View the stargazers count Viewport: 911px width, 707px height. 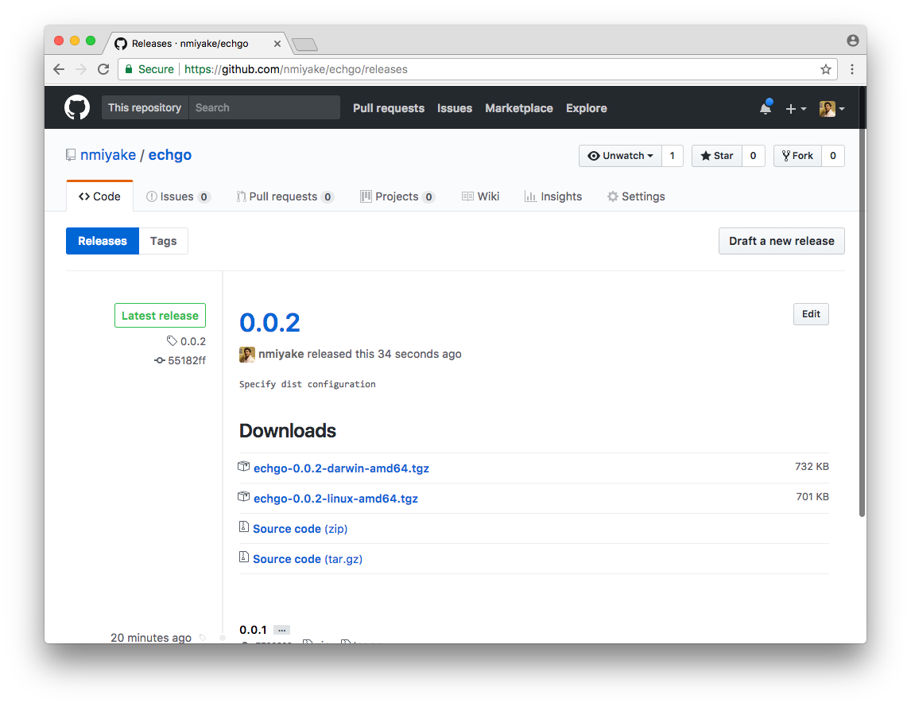pyautogui.click(x=753, y=156)
